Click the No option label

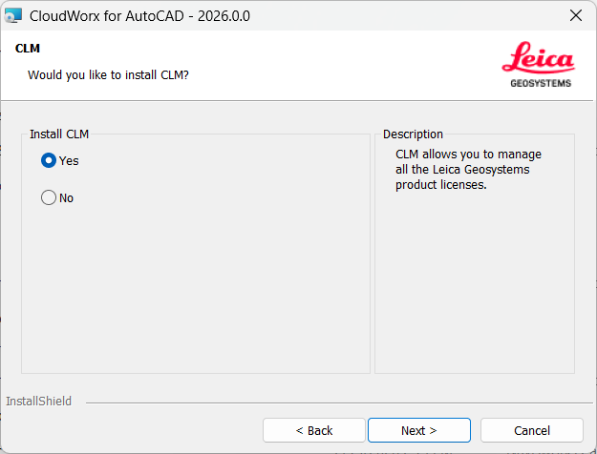click(x=66, y=198)
